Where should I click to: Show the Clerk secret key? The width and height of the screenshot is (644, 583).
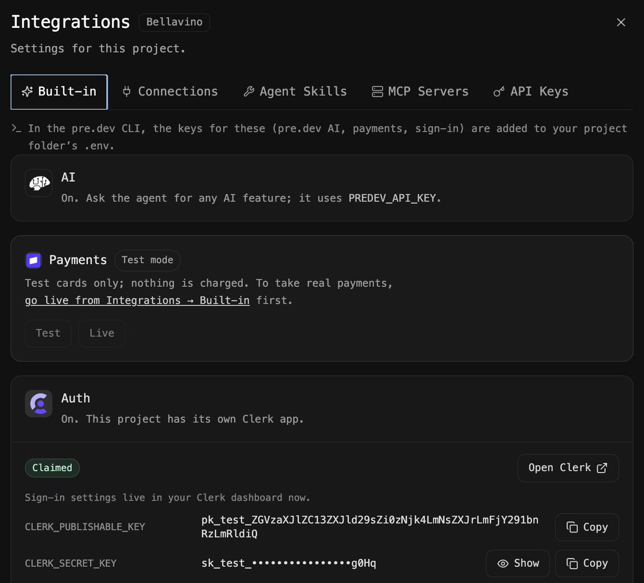518,563
